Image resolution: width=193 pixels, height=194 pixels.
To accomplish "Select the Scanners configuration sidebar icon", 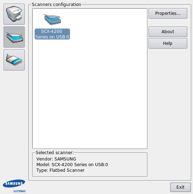I will pos(14,37).
